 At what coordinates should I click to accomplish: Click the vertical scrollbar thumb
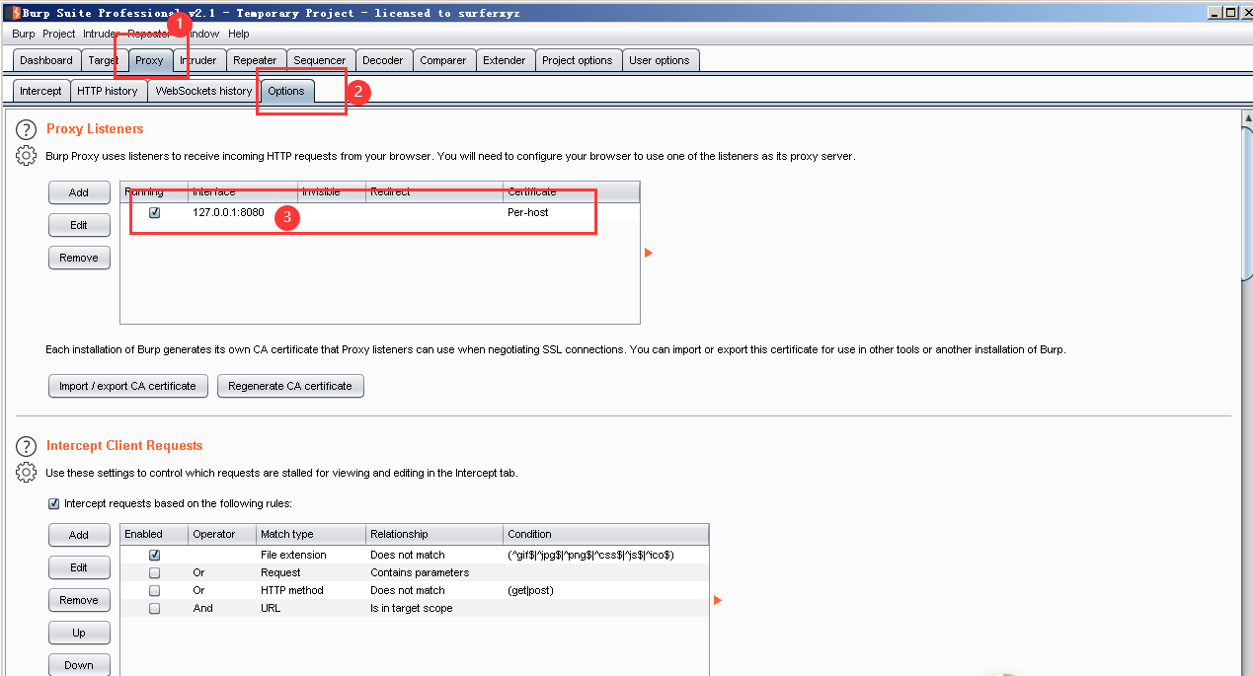(x=1246, y=204)
